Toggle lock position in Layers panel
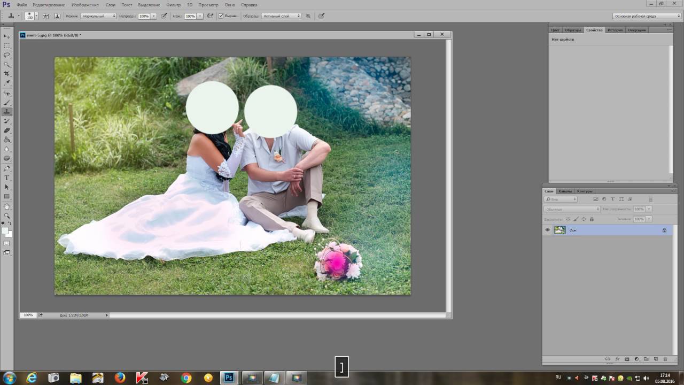The width and height of the screenshot is (684, 385). tap(584, 219)
